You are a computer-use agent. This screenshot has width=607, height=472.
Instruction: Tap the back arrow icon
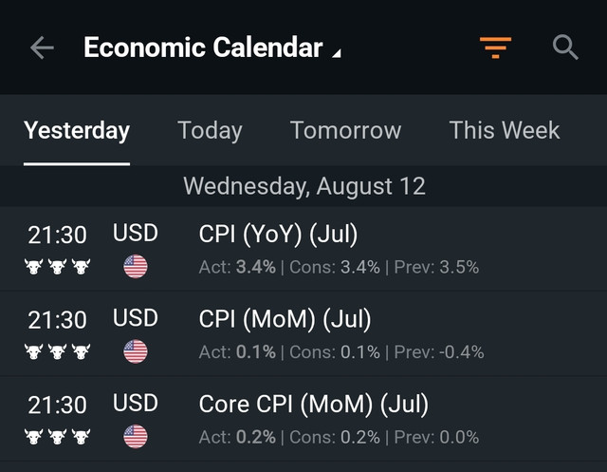[42, 47]
